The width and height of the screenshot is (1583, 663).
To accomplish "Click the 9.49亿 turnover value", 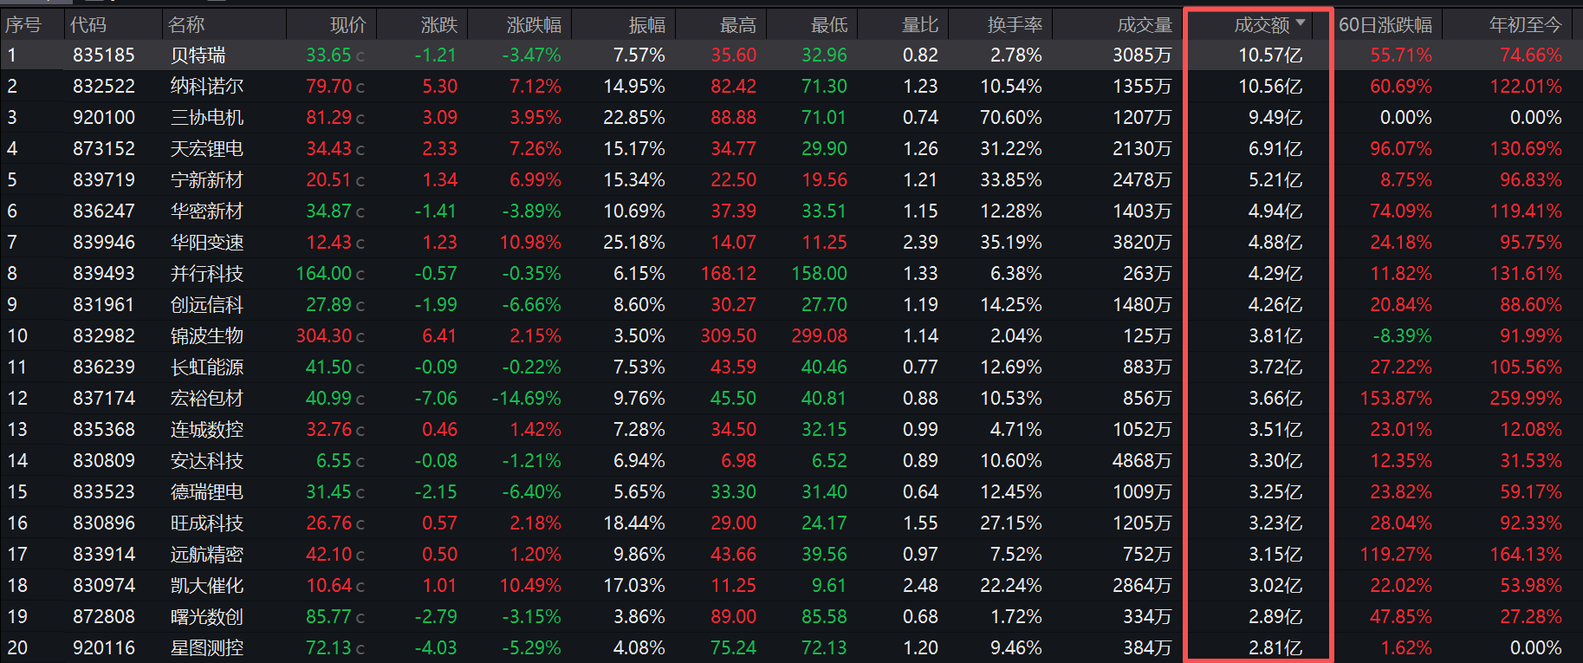I will (x=1275, y=118).
